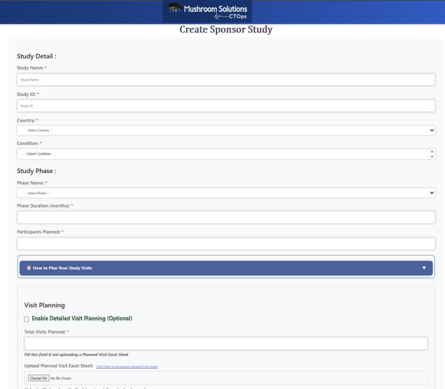This screenshot has width=445, height=389.
Task: Select the Condition list box
Action: (x=222, y=154)
